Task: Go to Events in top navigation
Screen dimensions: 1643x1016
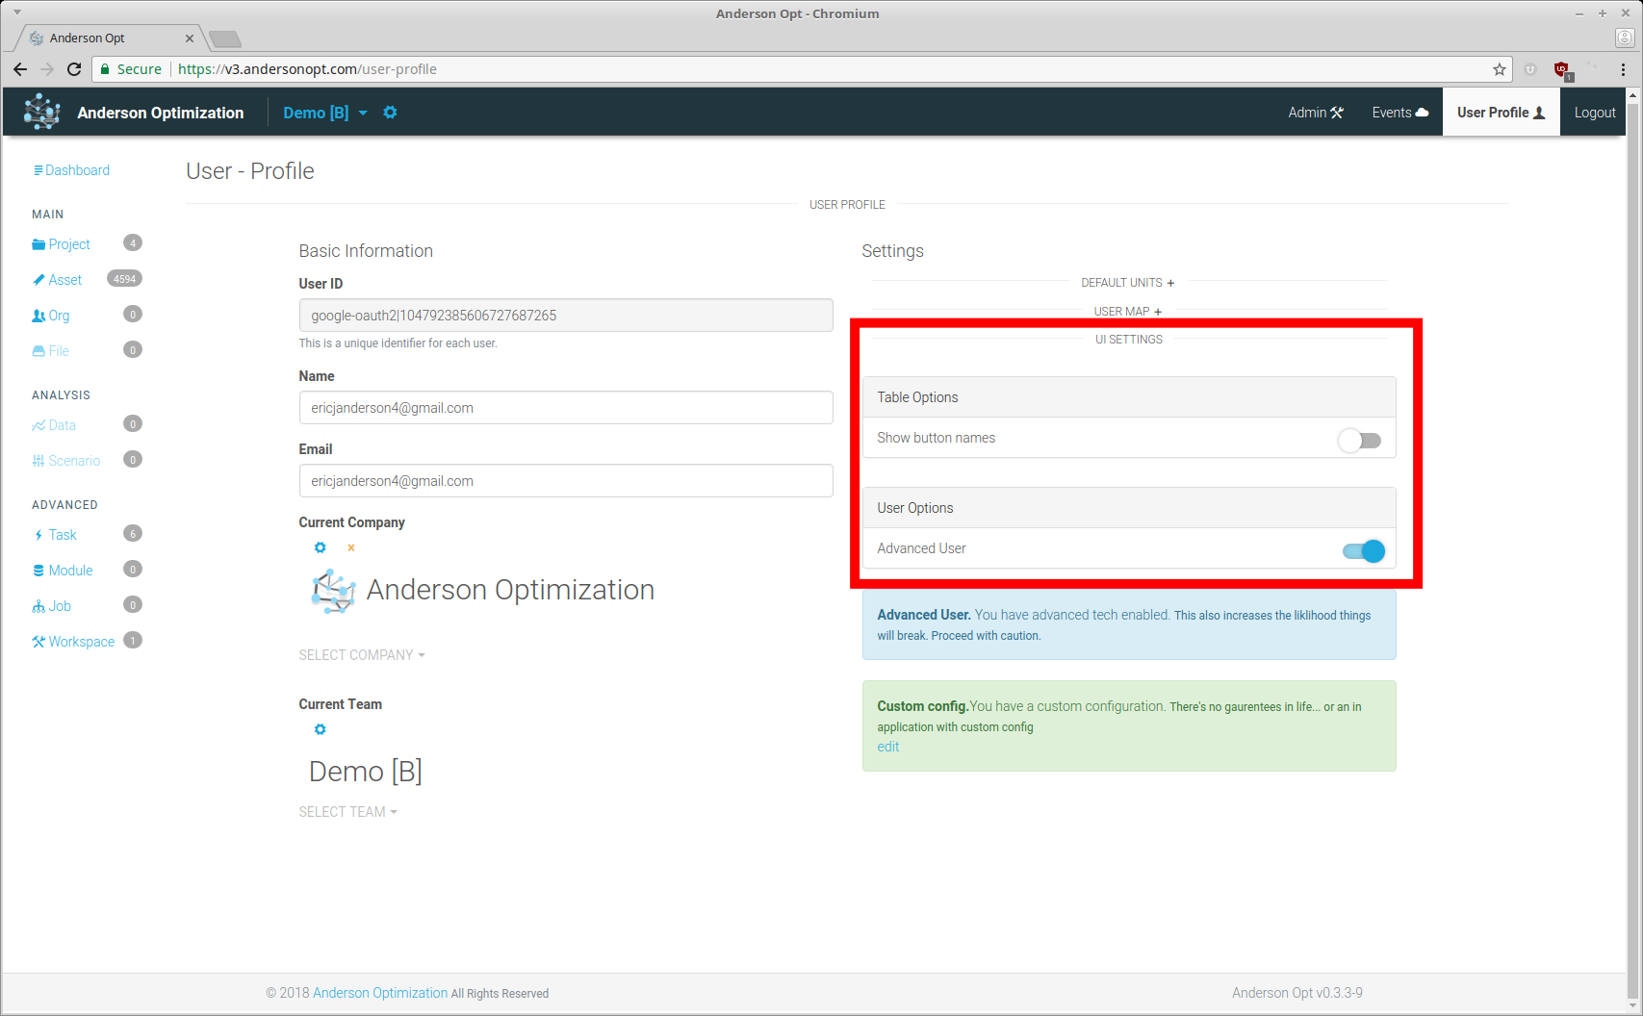Action: pyautogui.click(x=1399, y=113)
